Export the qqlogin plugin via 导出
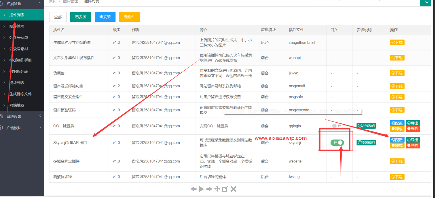 click(413, 123)
